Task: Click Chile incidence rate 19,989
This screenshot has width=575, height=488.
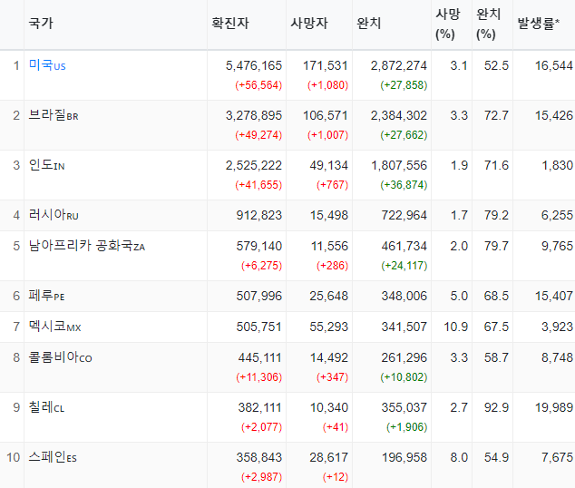Action: (554, 407)
